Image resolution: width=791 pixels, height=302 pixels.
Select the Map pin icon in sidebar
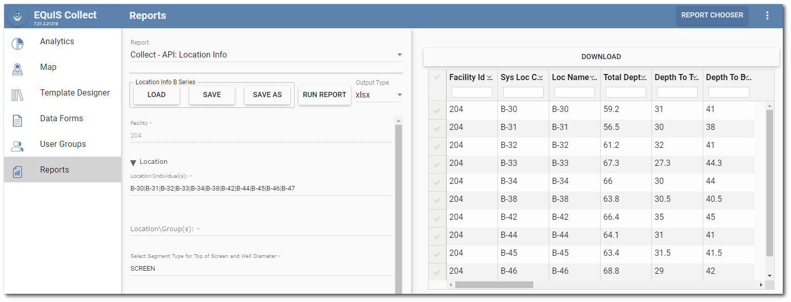click(x=17, y=67)
